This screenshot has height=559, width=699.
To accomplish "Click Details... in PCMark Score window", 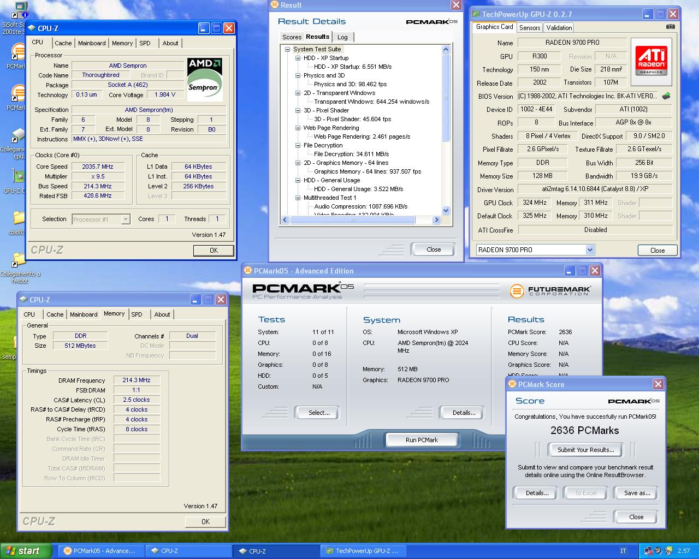I will pyautogui.click(x=535, y=493).
